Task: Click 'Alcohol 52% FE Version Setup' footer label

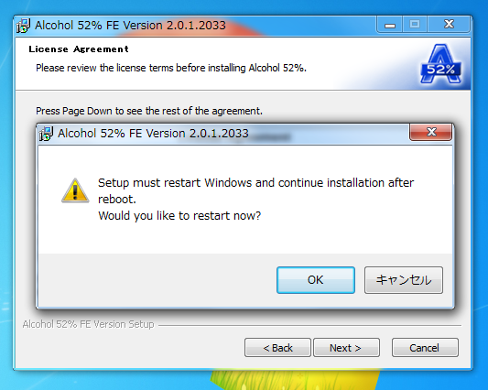Action: point(89,324)
